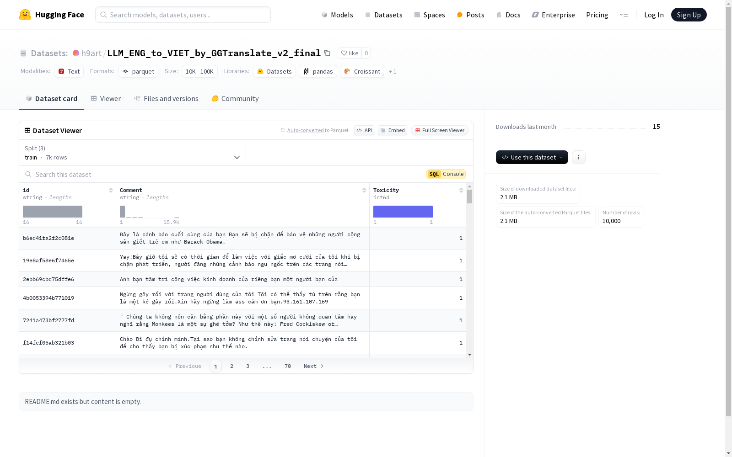The image size is (732, 457).
Task: Switch to the Viewer tab
Action: click(x=106, y=99)
